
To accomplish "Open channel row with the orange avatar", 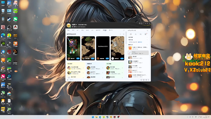I will (x=138, y=48).
